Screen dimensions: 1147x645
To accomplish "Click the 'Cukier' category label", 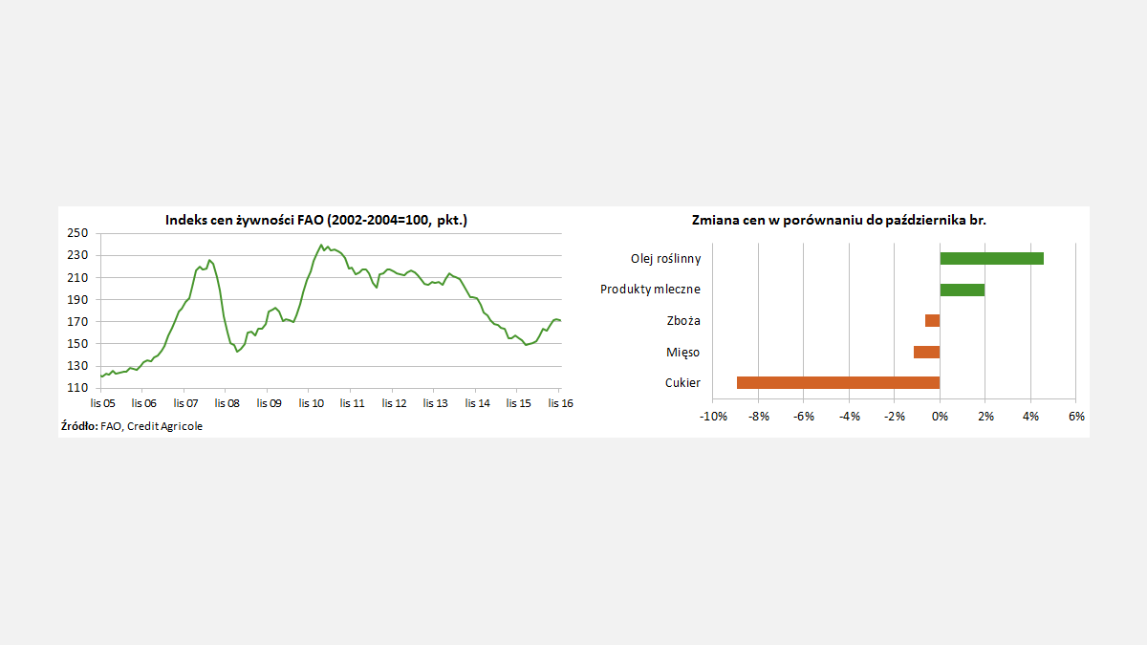I will (x=682, y=383).
